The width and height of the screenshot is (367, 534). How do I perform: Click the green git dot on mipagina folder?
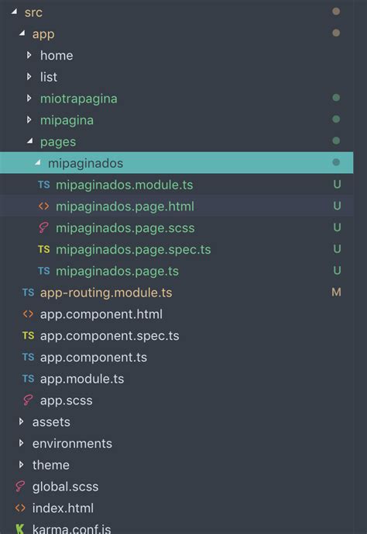(x=336, y=120)
